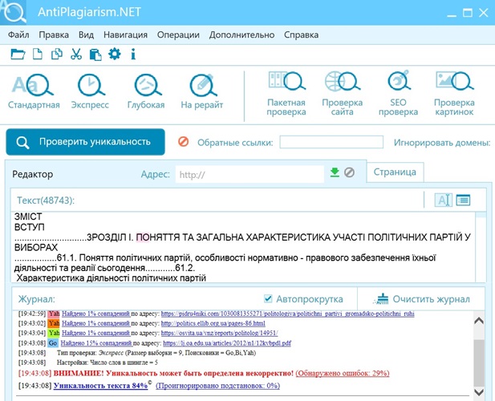Click grey cancel icon beside address field
The image size is (495, 401).
(349, 172)
